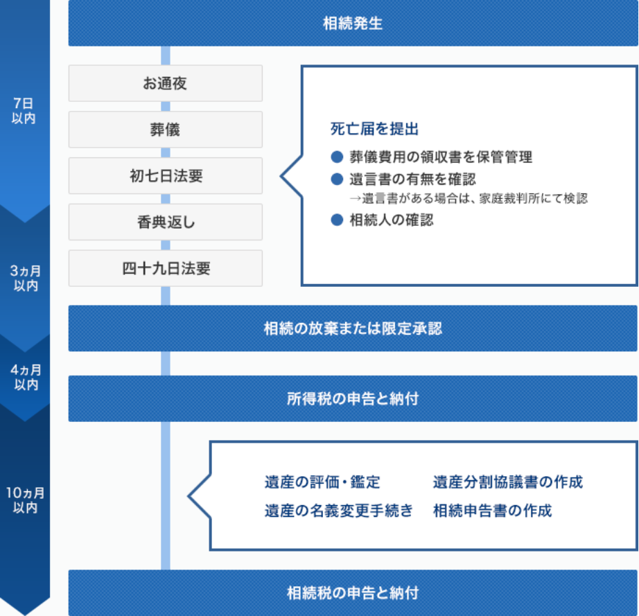The height and width of the screenshot is (616, 639).
Task: Select 遺産の名義変更手続き item
Action: 339,511
